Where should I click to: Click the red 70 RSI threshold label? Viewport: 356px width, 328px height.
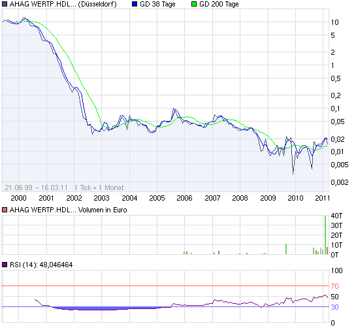tap(334, 286)
